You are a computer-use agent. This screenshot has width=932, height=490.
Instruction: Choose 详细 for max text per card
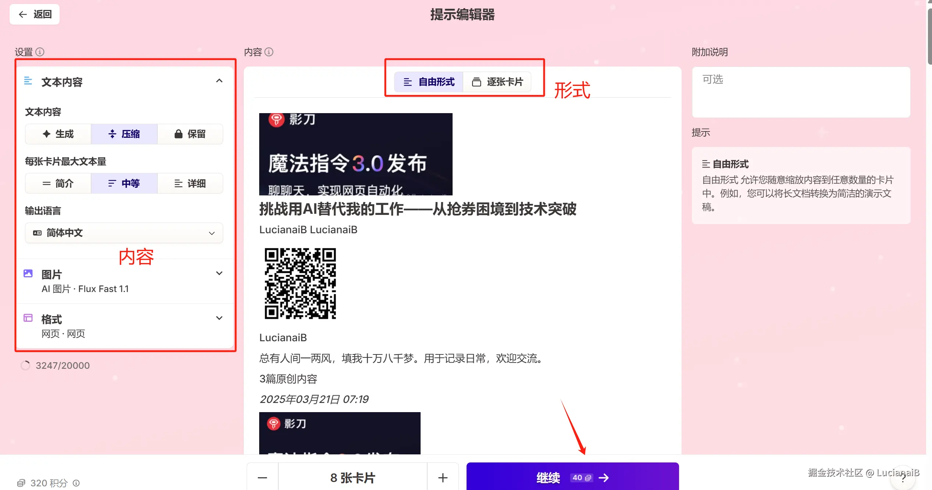(190, 183)
